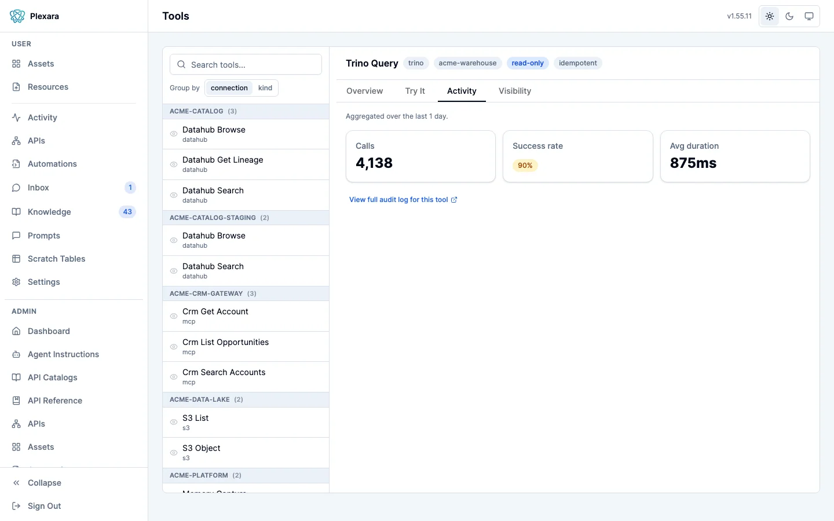This screenshot has height=521, width=834.
Task: Focus the Search tools input
Action: 246,65
